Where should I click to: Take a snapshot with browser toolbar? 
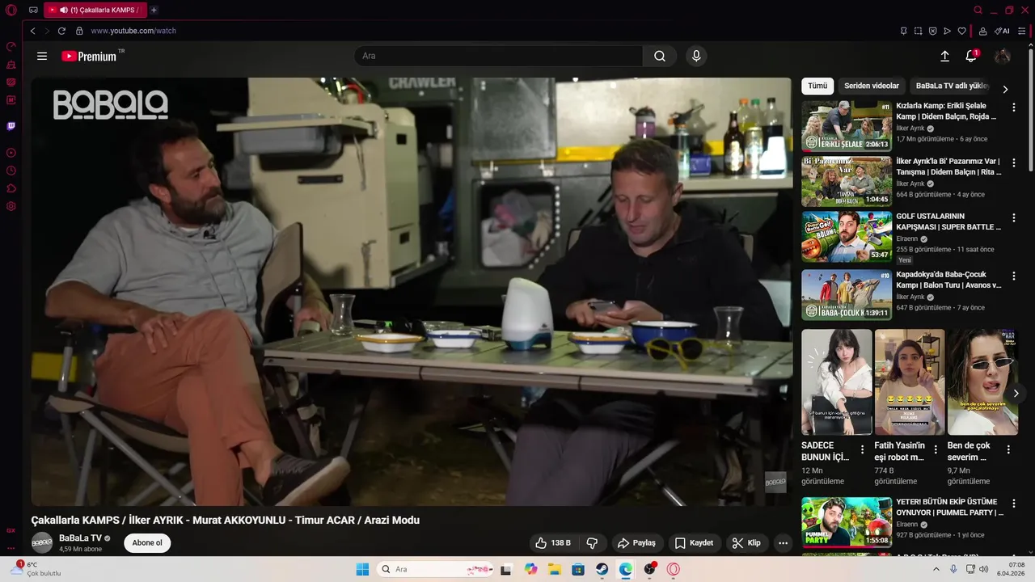(918, 31)
